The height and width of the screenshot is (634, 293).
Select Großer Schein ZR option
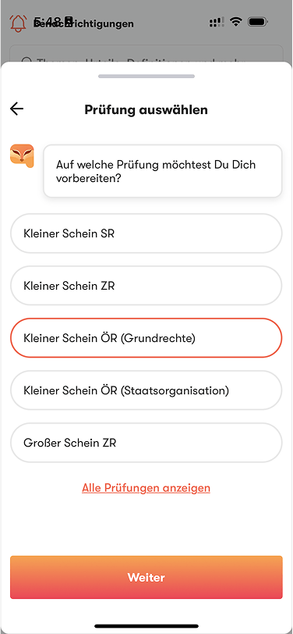(146, 443)
